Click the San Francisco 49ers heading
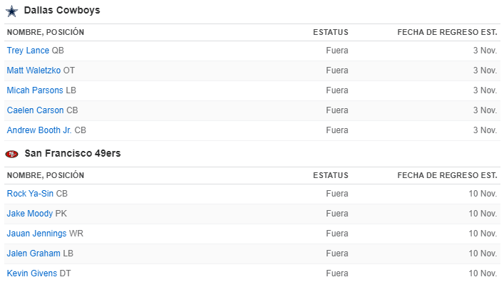This screenshot has height=282, width=504. (73, 154)
